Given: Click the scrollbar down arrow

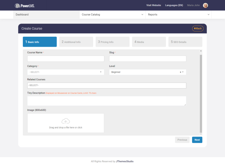Looking at the screenshot, I should click(201, 134).
